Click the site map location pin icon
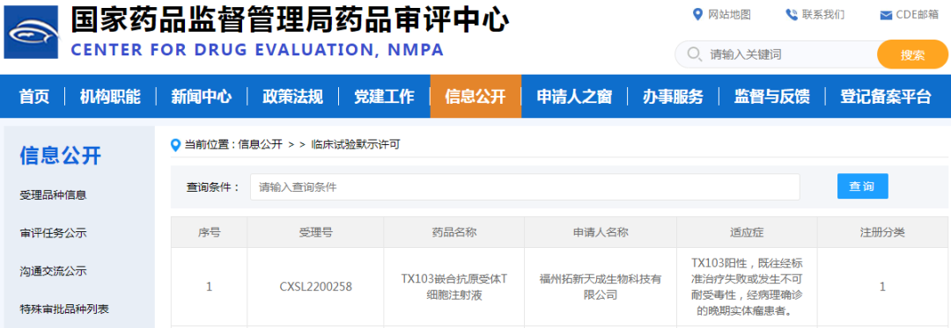 coord(697,14)
